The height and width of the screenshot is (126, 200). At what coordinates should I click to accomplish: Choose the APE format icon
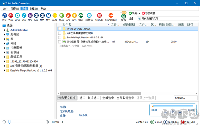click(x=68, y=16)
